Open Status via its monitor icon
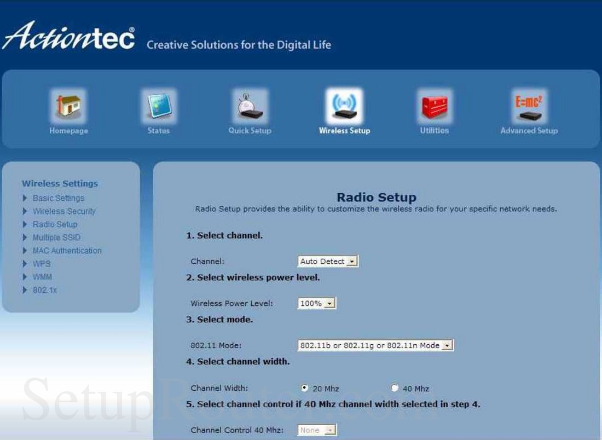 click(x=159, y=105)
